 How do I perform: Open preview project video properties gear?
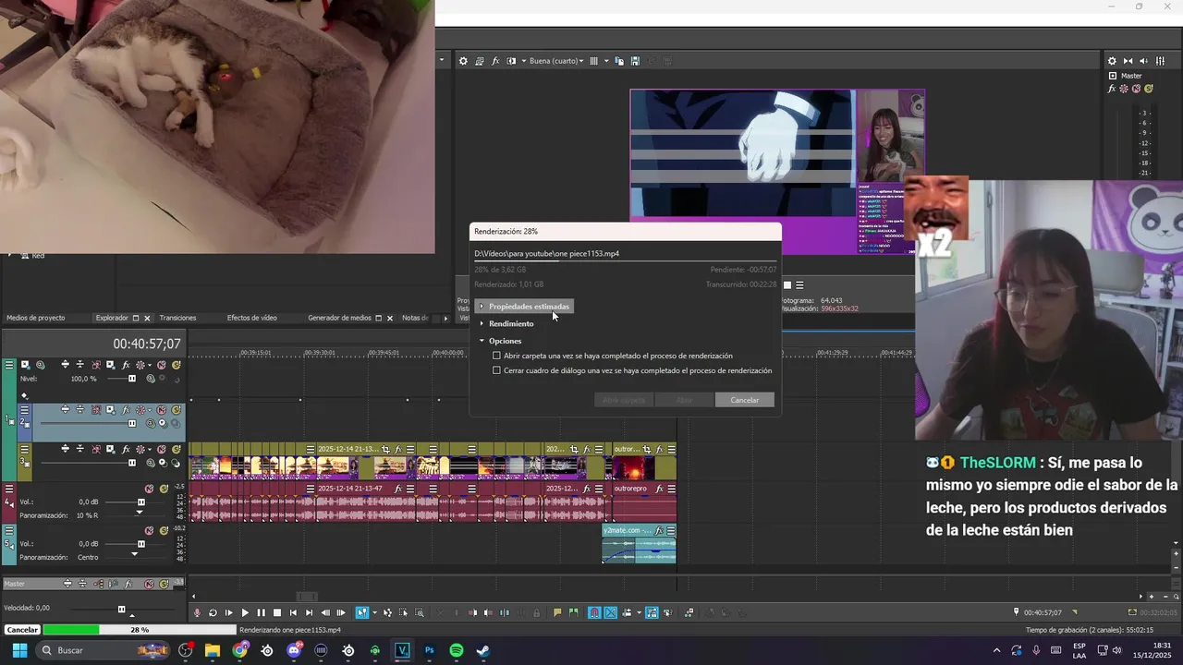[464, 61]
